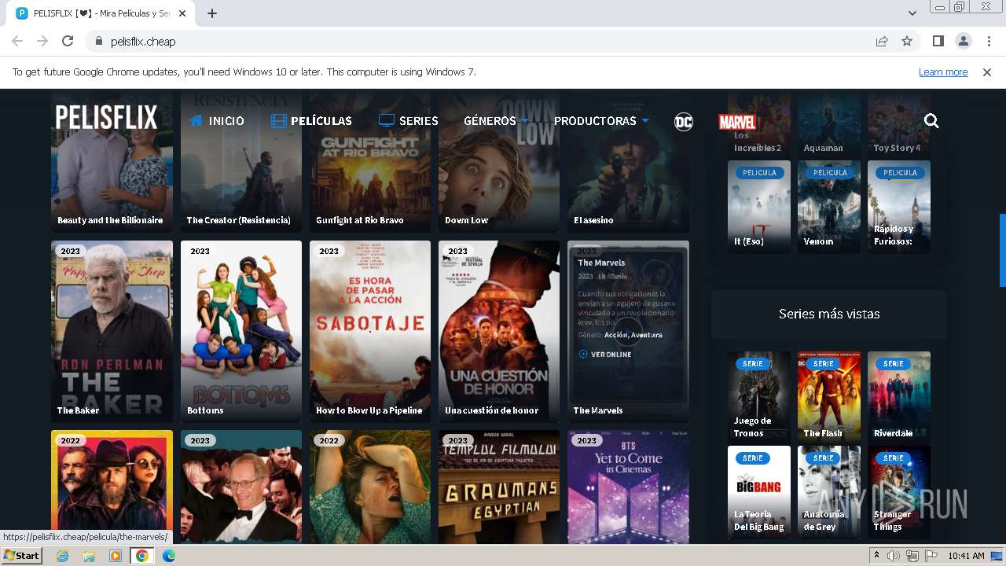Click VER ONLINE on The Marvels
The height and width of the screenshot is (566, 1006).
click(x=605, y=355)
